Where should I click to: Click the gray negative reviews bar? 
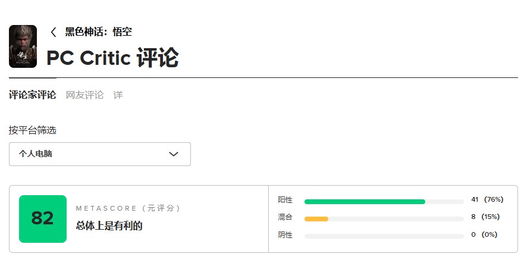(x=384, y=236)
